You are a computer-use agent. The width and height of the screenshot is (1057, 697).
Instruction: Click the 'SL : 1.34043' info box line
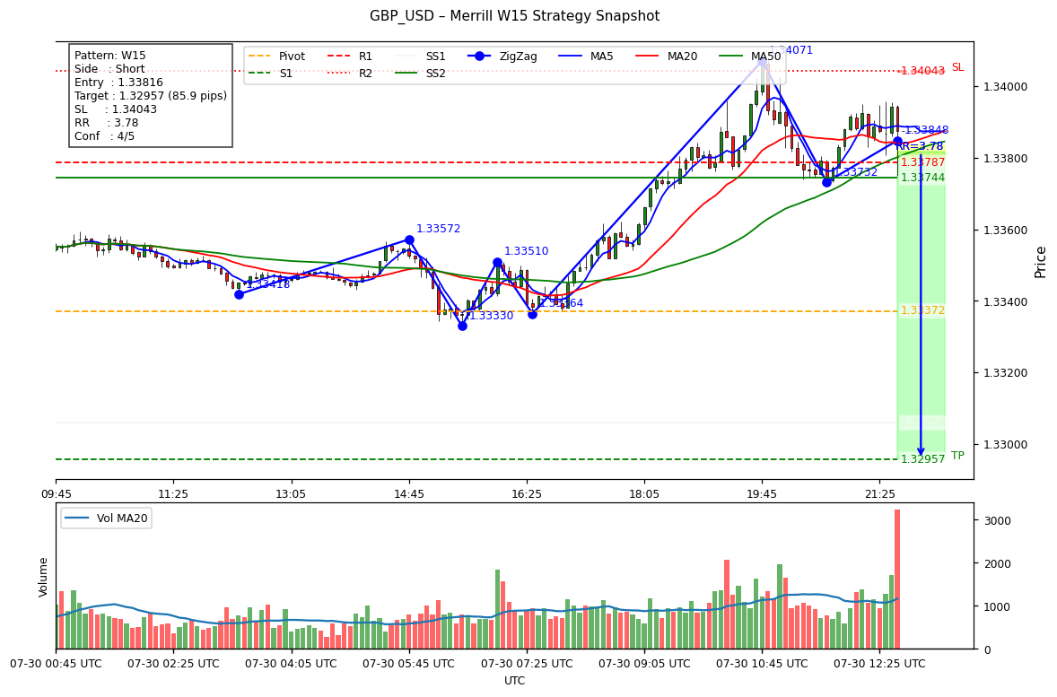(x=115, y=109)
